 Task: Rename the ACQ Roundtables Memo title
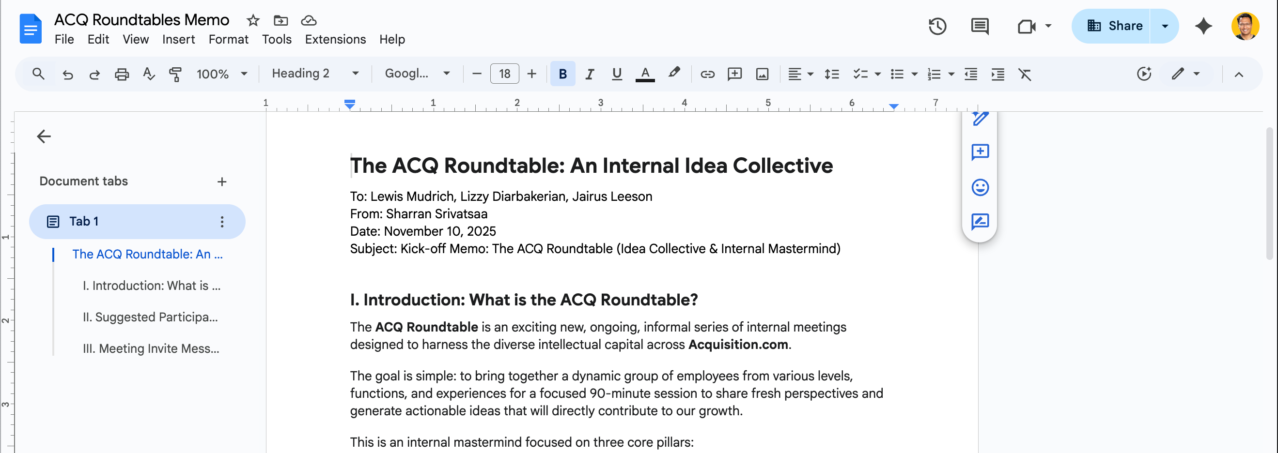pyautogui.click(x=141, y=20)
